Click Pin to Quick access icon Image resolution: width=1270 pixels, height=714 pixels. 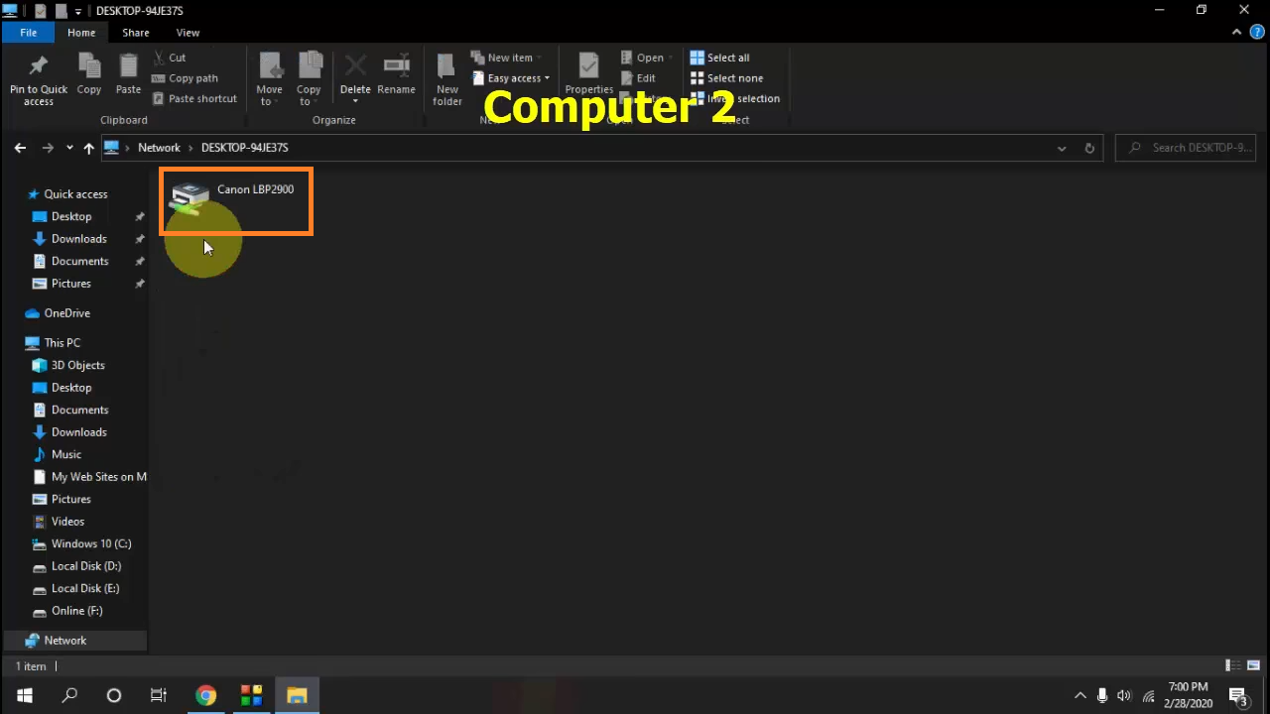point(39,79)
